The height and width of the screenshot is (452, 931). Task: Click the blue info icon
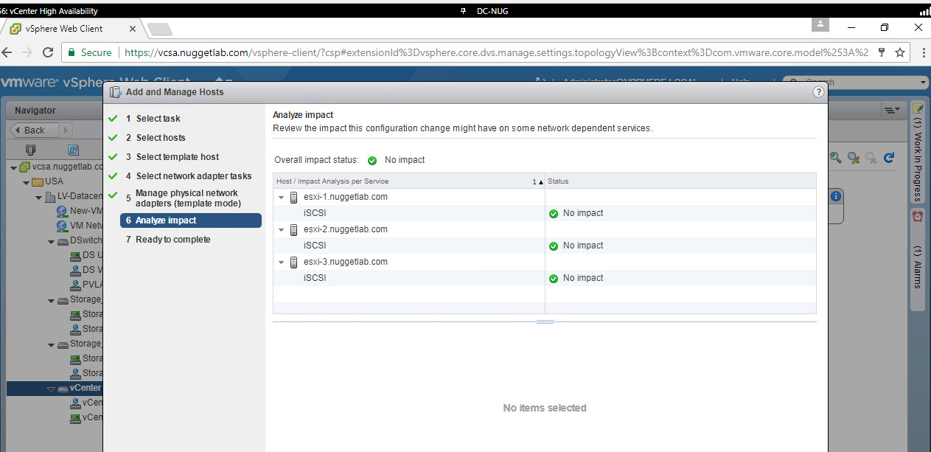click(835, 196)
